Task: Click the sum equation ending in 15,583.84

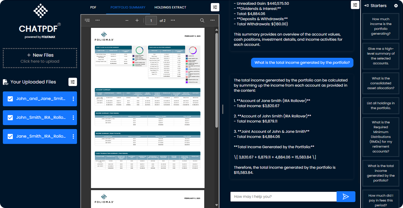Action: point(275,157)
